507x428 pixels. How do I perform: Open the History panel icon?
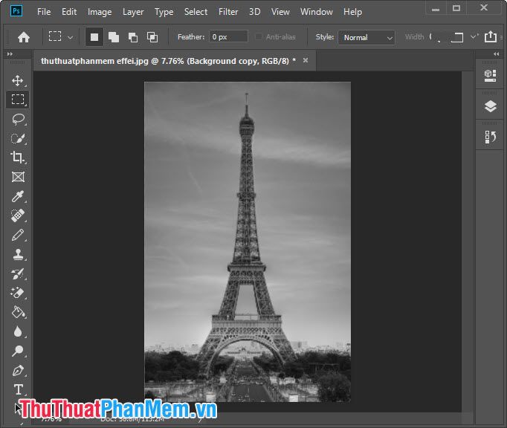click(x=490, y=137)
